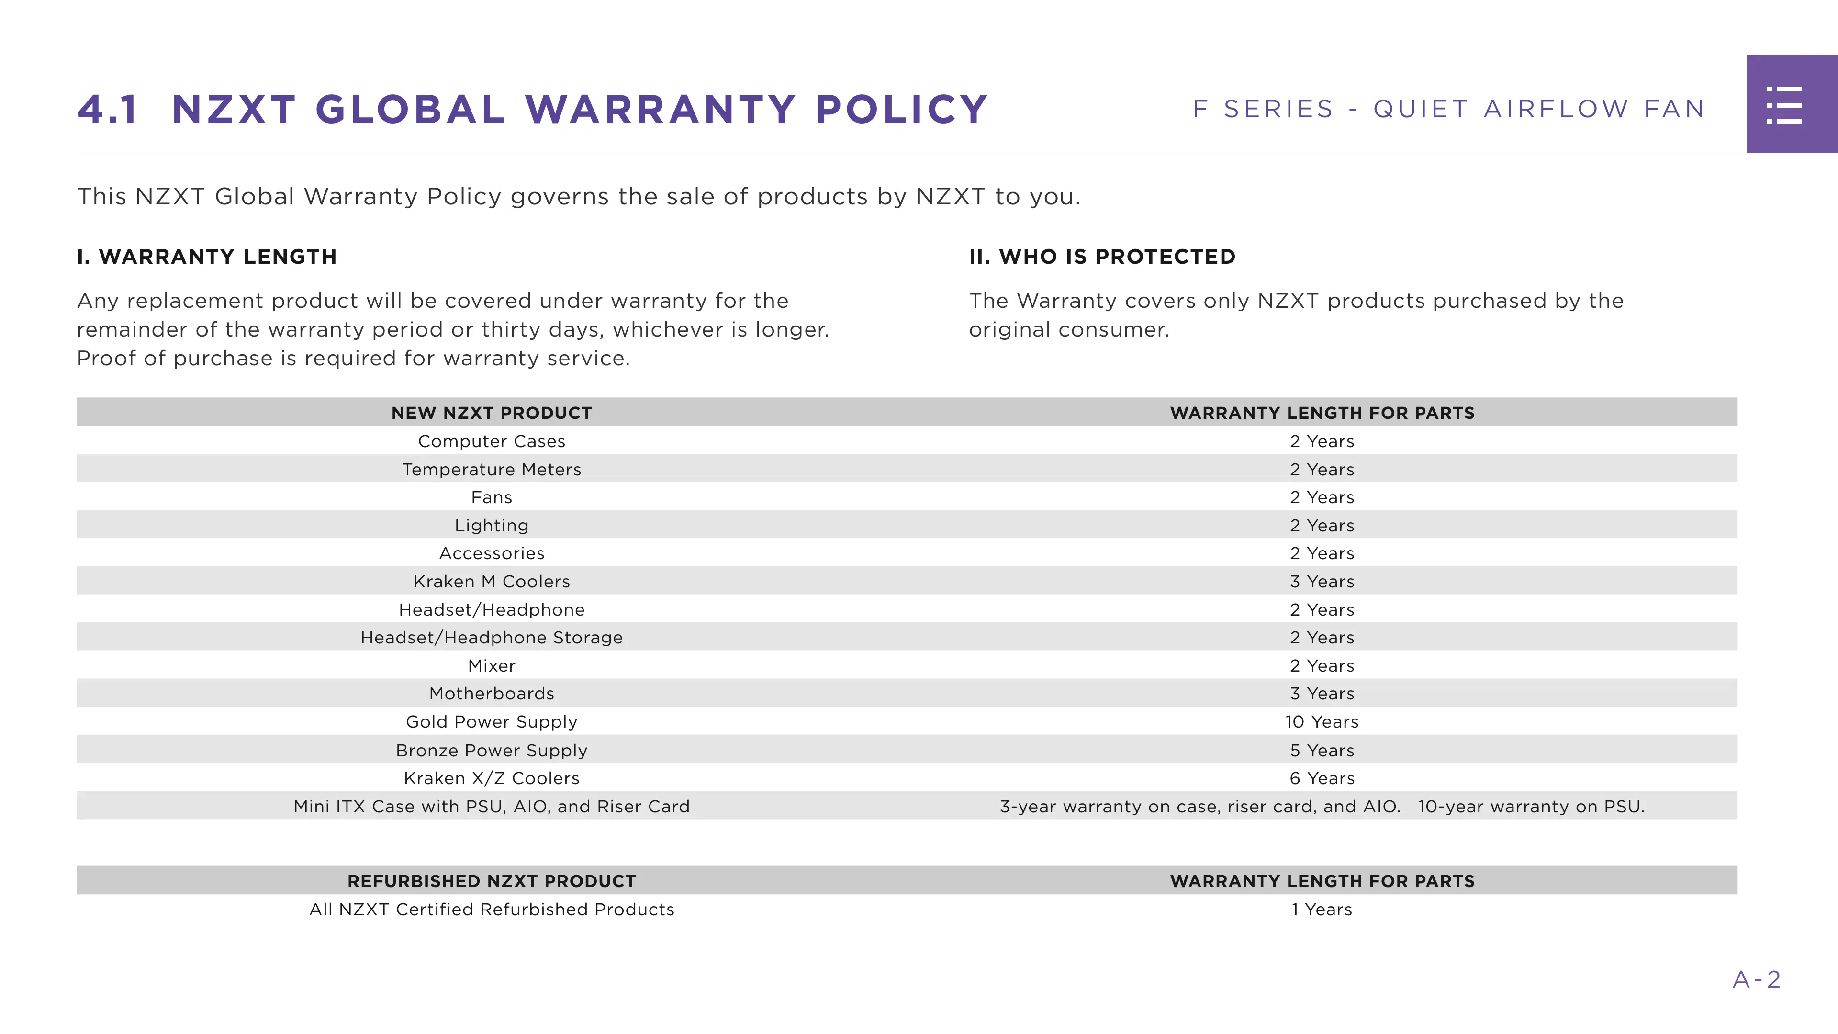The height and width of the screenshot is (1034, 1838).
Task: Click the New NZXT Product column header
Action: (x=492, y=413)
